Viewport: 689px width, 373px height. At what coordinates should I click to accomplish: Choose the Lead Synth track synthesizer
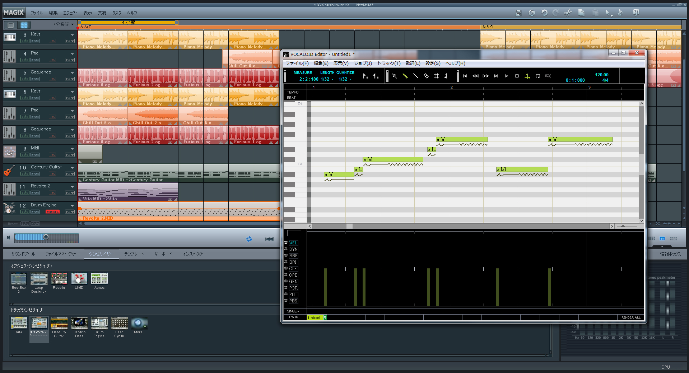(x=119, y=323)
